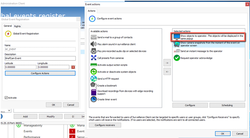Screen dimensions: 250x138
Task: Select the Send e-mail envelope icon
Action: click(93, 37)
